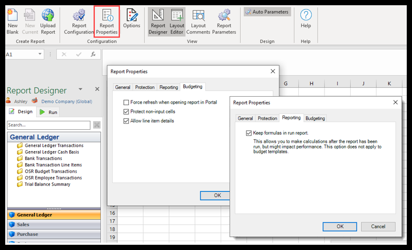
Task: Toggle the Auto Parameters button
Action: click(267, 12)
